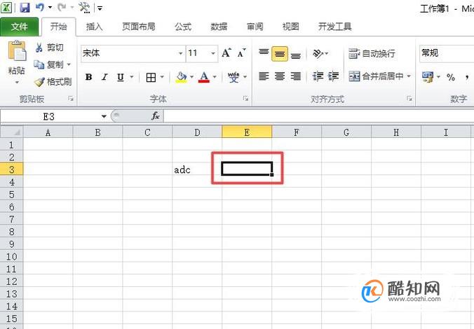Open the Excel application icon menu
This screenshot has height=329, width=474.
pos(6,7)
